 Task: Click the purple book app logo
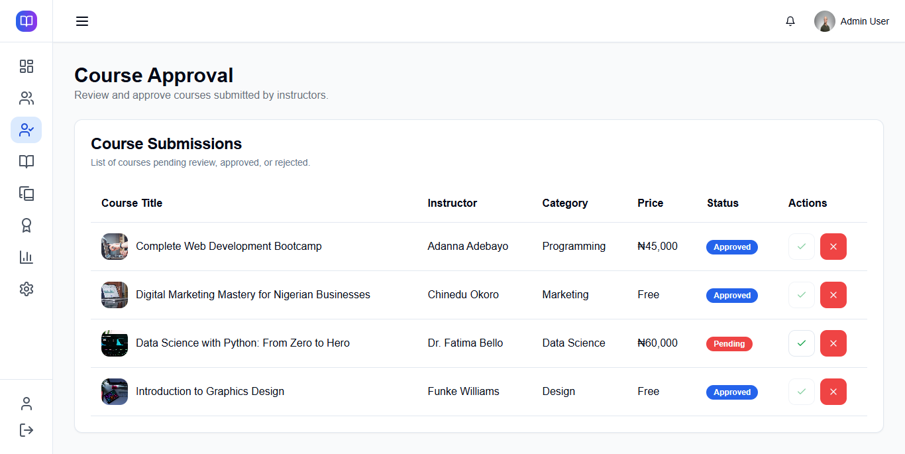(x=27, y=21)
